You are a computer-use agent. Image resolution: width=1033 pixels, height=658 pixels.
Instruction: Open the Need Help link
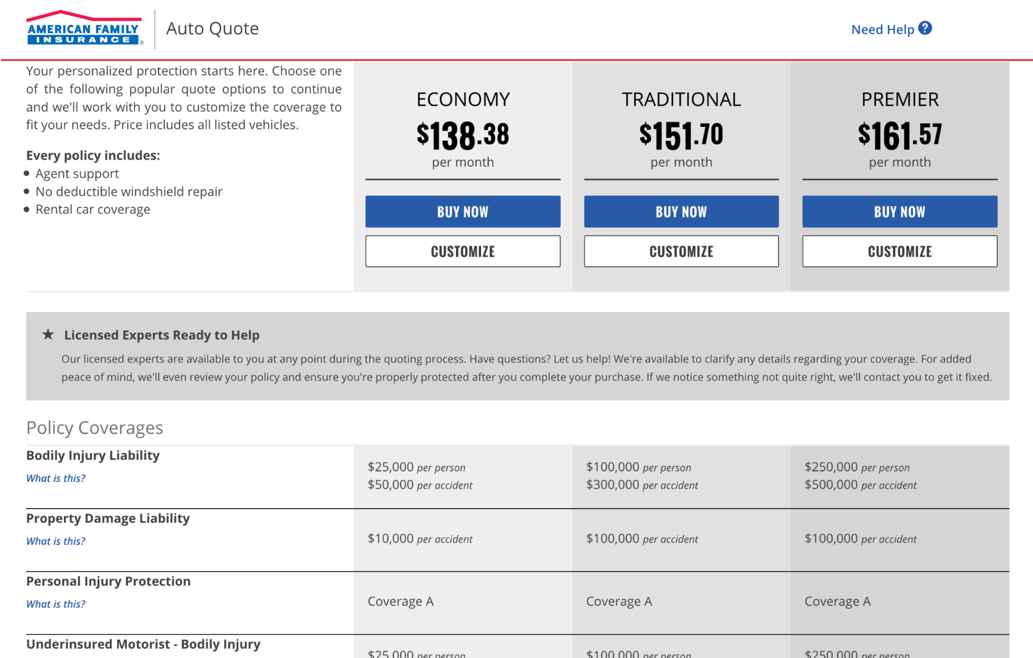tap(882, 30)
